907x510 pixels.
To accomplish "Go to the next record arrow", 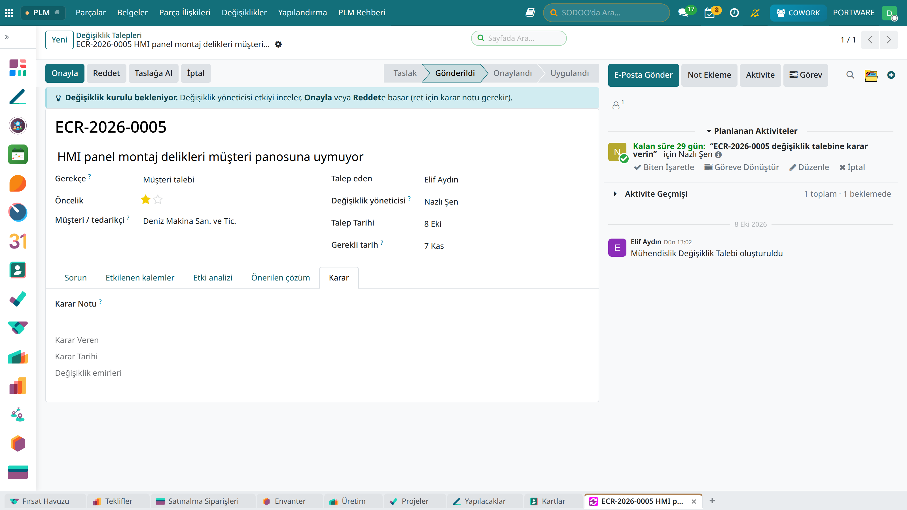I will [x=889, y=39].
